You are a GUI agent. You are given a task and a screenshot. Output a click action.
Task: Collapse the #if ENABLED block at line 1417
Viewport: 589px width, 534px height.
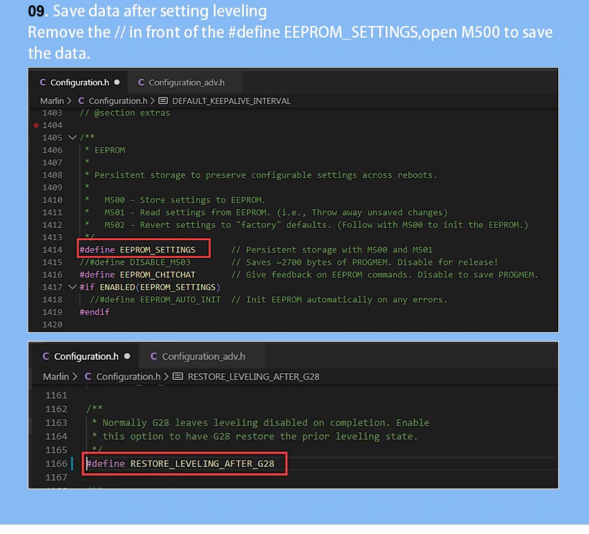click(x=72, y=287)
